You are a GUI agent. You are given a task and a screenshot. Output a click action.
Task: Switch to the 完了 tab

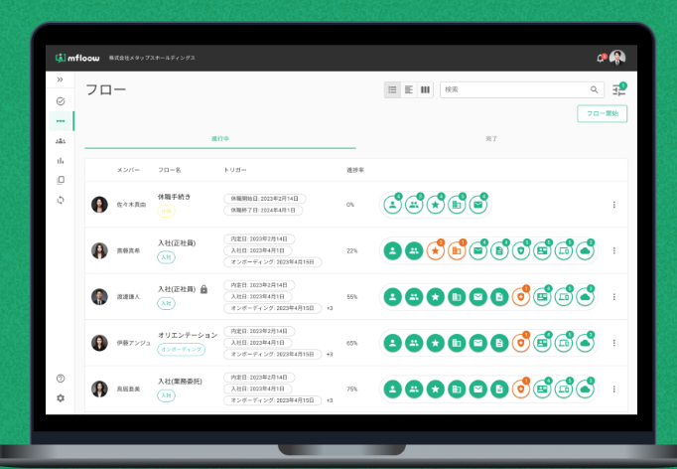click(491, 138)
